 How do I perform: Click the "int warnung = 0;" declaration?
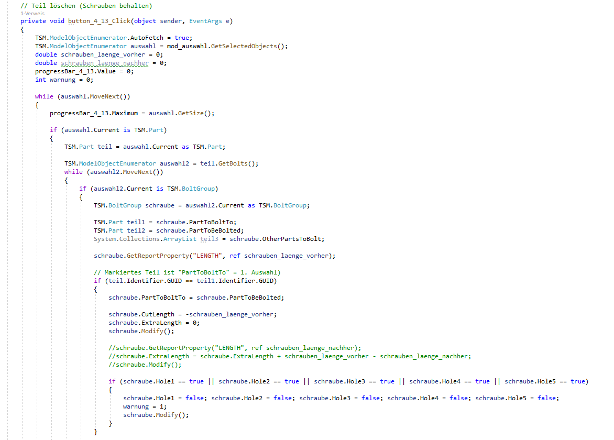[64, 80]
